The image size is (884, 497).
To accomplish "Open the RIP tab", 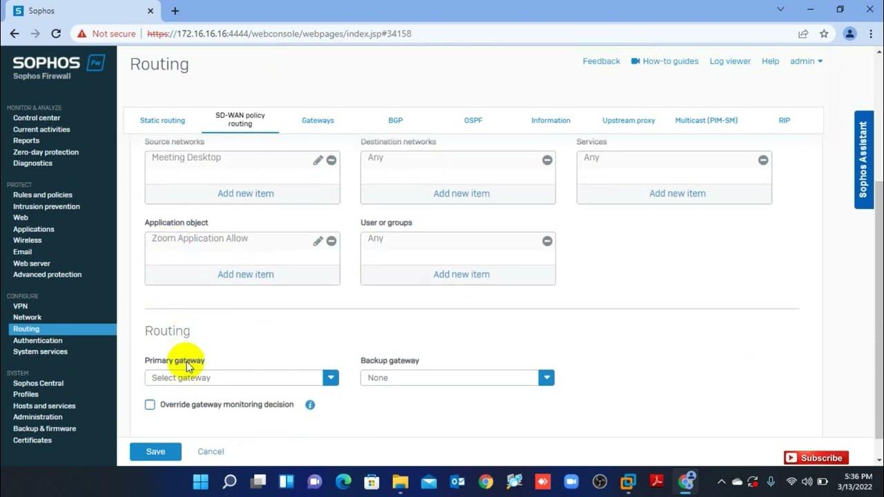I will pyautogui.click(x=785, y=120).
